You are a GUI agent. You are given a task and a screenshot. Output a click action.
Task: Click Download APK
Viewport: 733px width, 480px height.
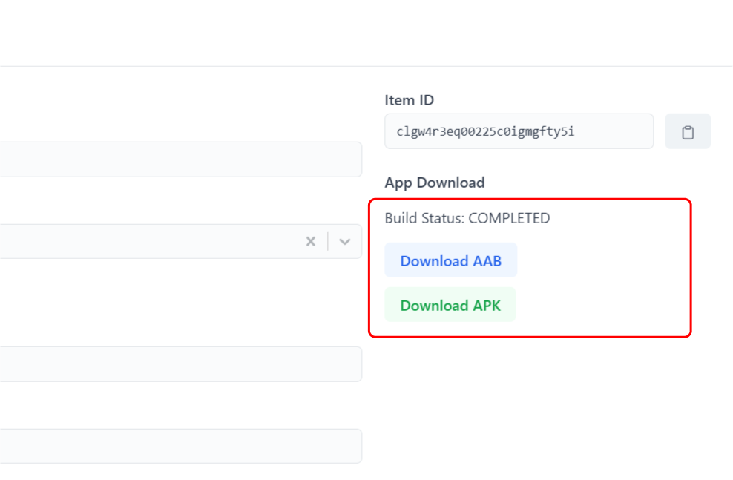tap(450, 305)
